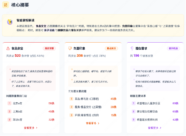
Task: Click the lightbulb icon beside 潜在需求
Action: point(132,48)
